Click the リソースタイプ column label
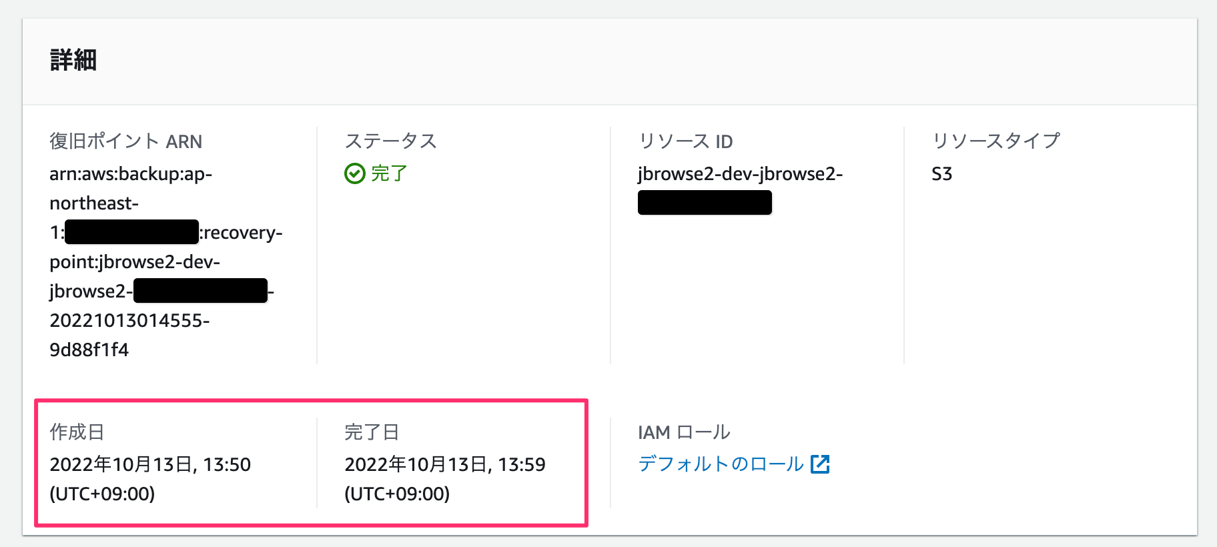Viewport: 1217px width, 547px height. click(x=997, y=141)
